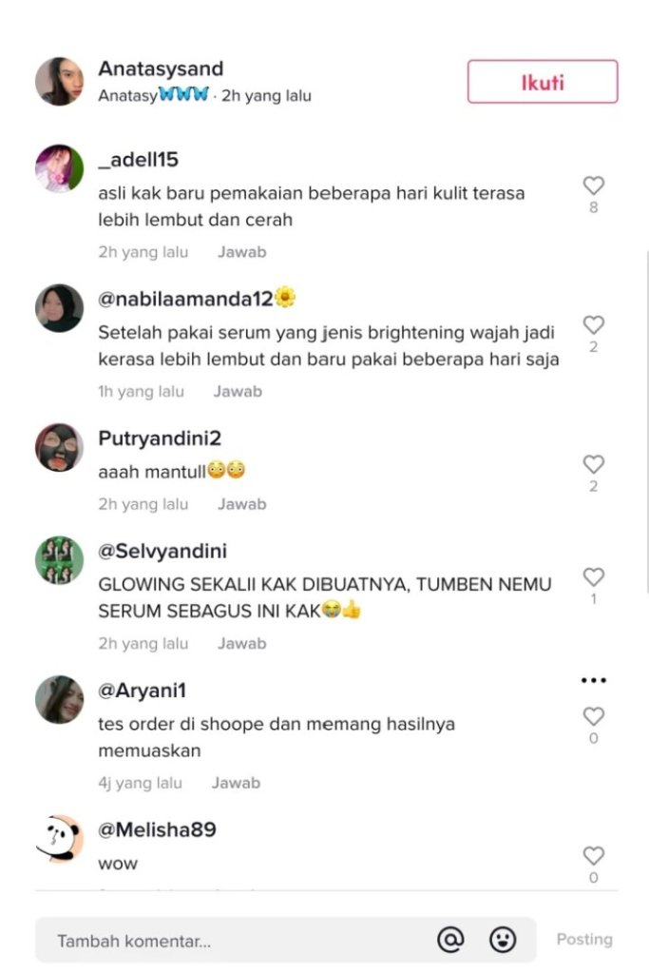Like @Melisha89's wow comment
The width and height of the screenshot is (649, 974).
593,856
